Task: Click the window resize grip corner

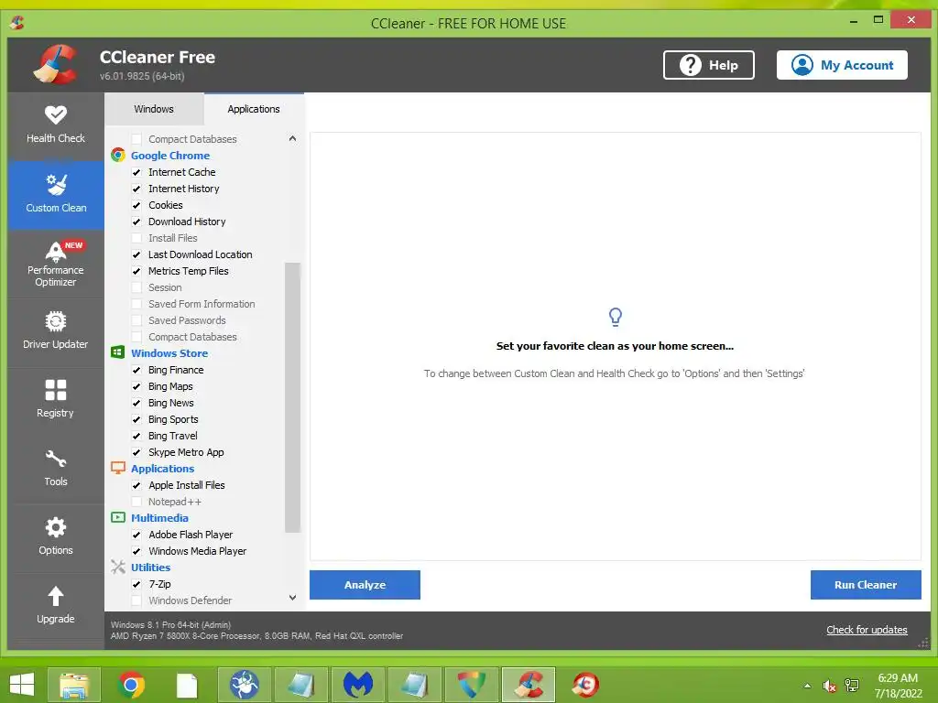Action: click(923, 643)
